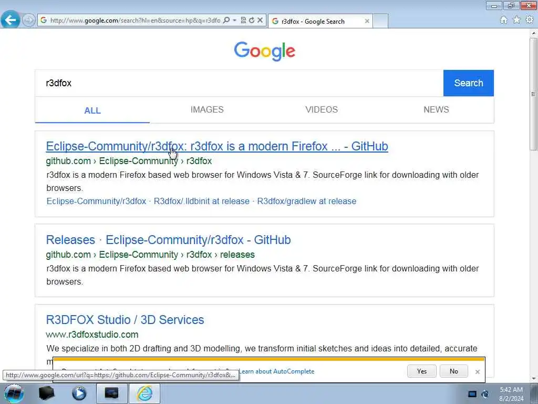This screenshot has width=538, height=404.
Task: Open the dark window taskbar app
Action: (111, 393)
